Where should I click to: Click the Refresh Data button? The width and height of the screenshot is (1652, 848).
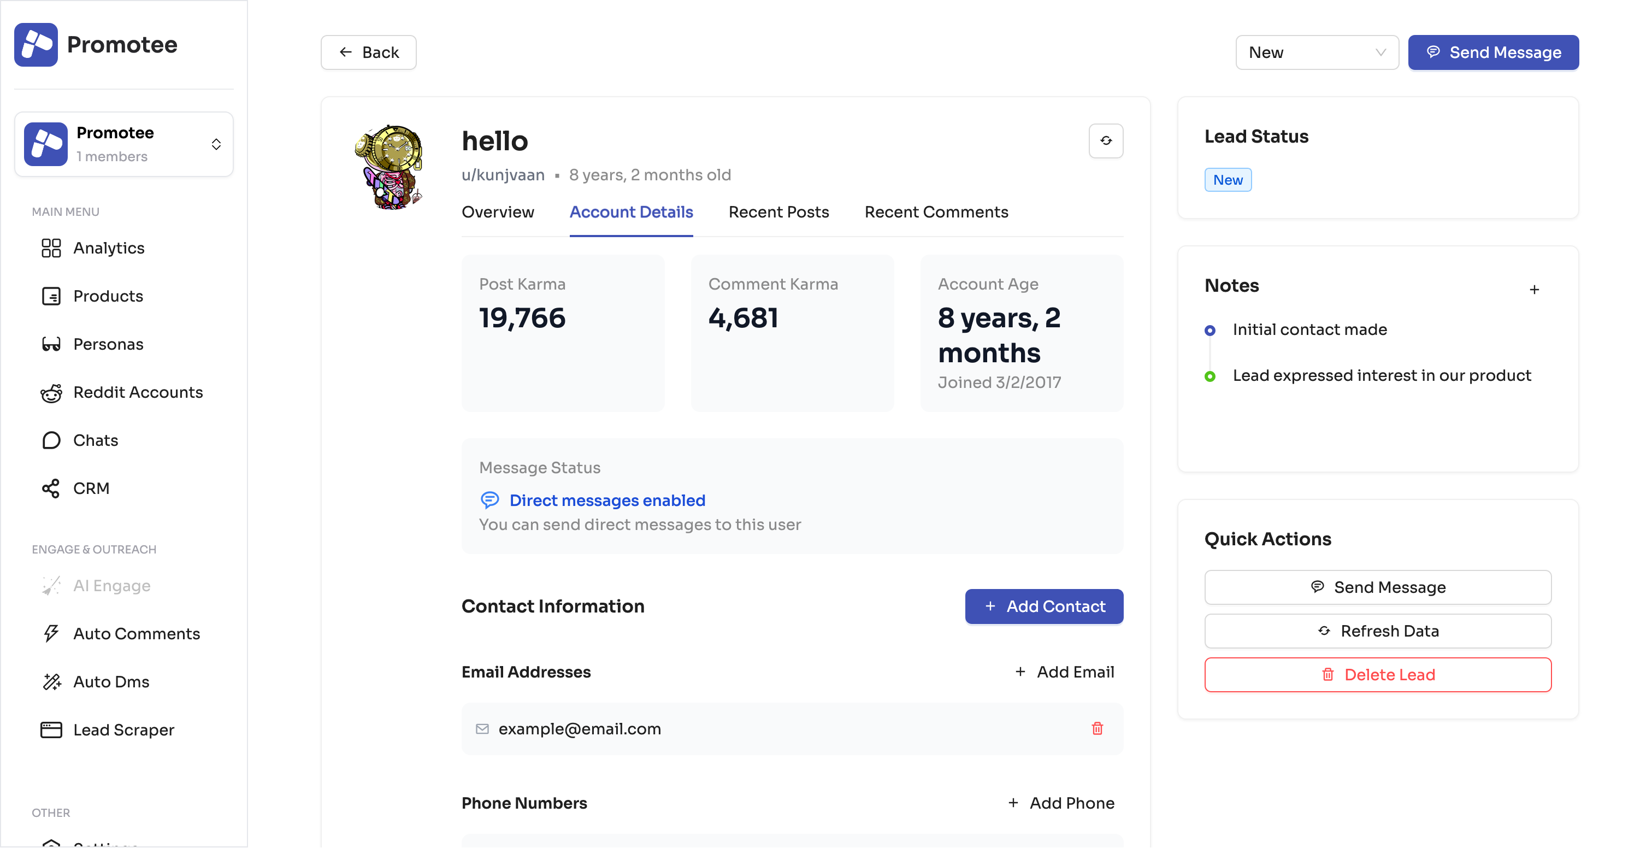click(1378, 631)
